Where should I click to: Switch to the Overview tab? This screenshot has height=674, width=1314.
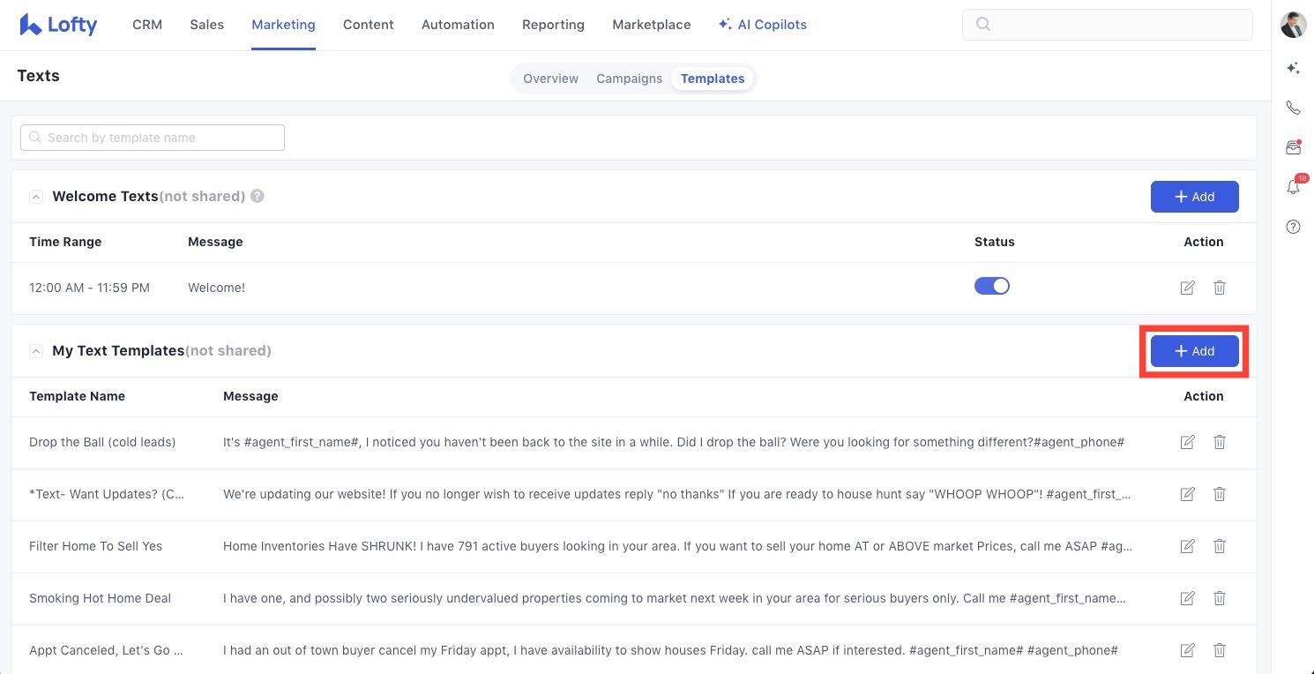coord(550,79)
